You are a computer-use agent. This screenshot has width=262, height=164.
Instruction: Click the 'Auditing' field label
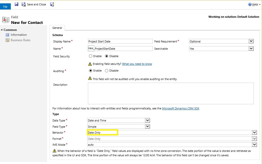tap(58, 71)
